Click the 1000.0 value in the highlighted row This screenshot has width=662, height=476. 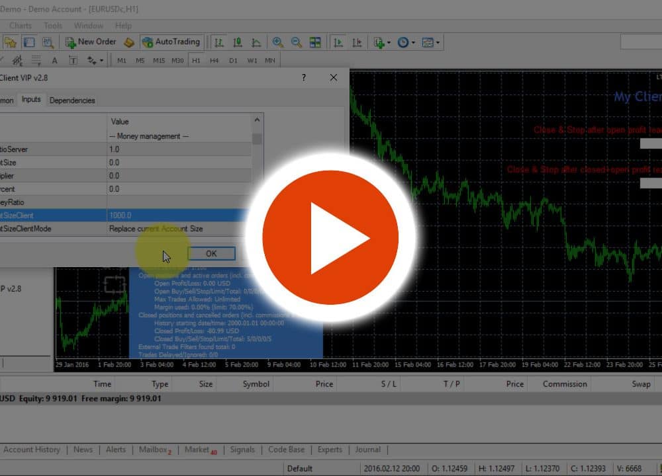tap(120, 216)
